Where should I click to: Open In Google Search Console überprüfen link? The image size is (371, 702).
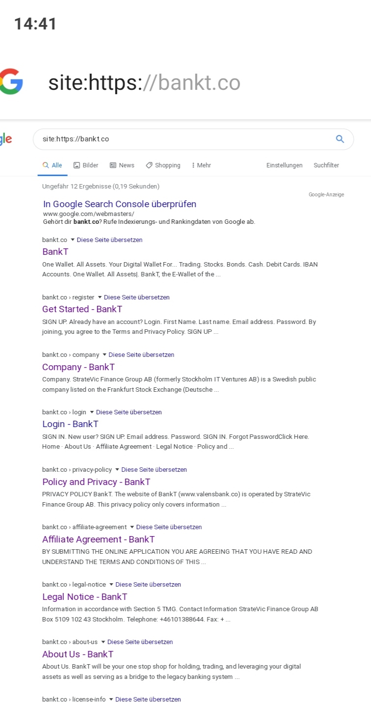pos(120,204)
